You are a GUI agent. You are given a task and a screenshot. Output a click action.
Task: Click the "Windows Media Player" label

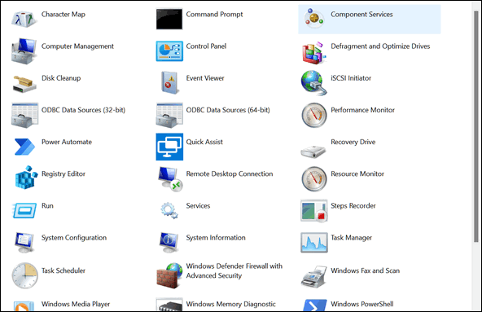(75, 304)
